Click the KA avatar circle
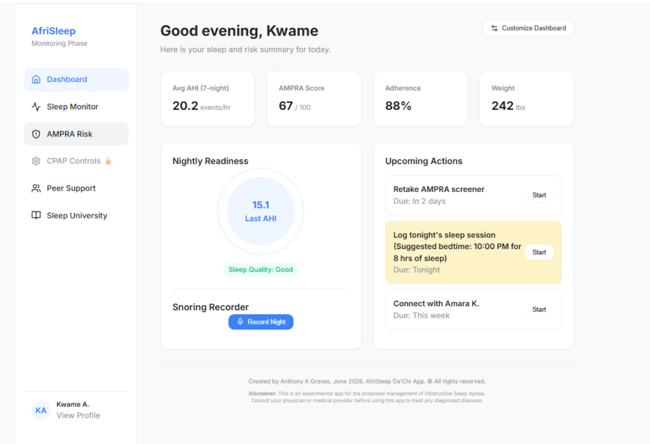The image size is (650, 444). (41, 410)
